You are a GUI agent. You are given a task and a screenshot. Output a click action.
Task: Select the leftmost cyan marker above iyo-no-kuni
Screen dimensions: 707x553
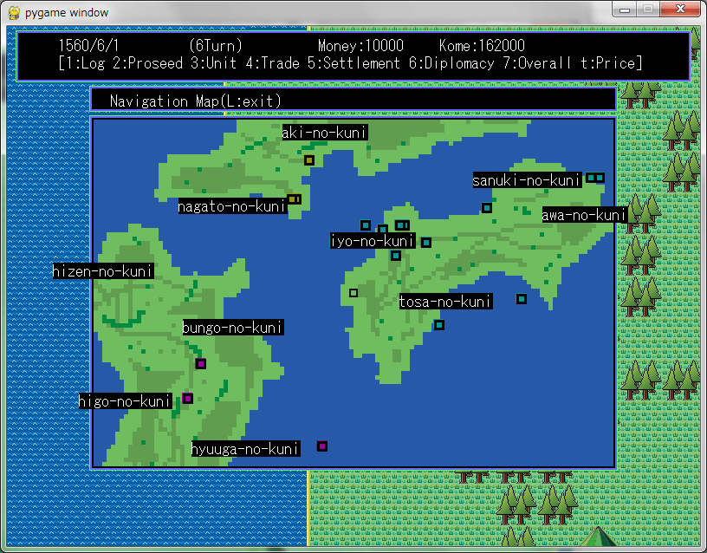point(366,224)
